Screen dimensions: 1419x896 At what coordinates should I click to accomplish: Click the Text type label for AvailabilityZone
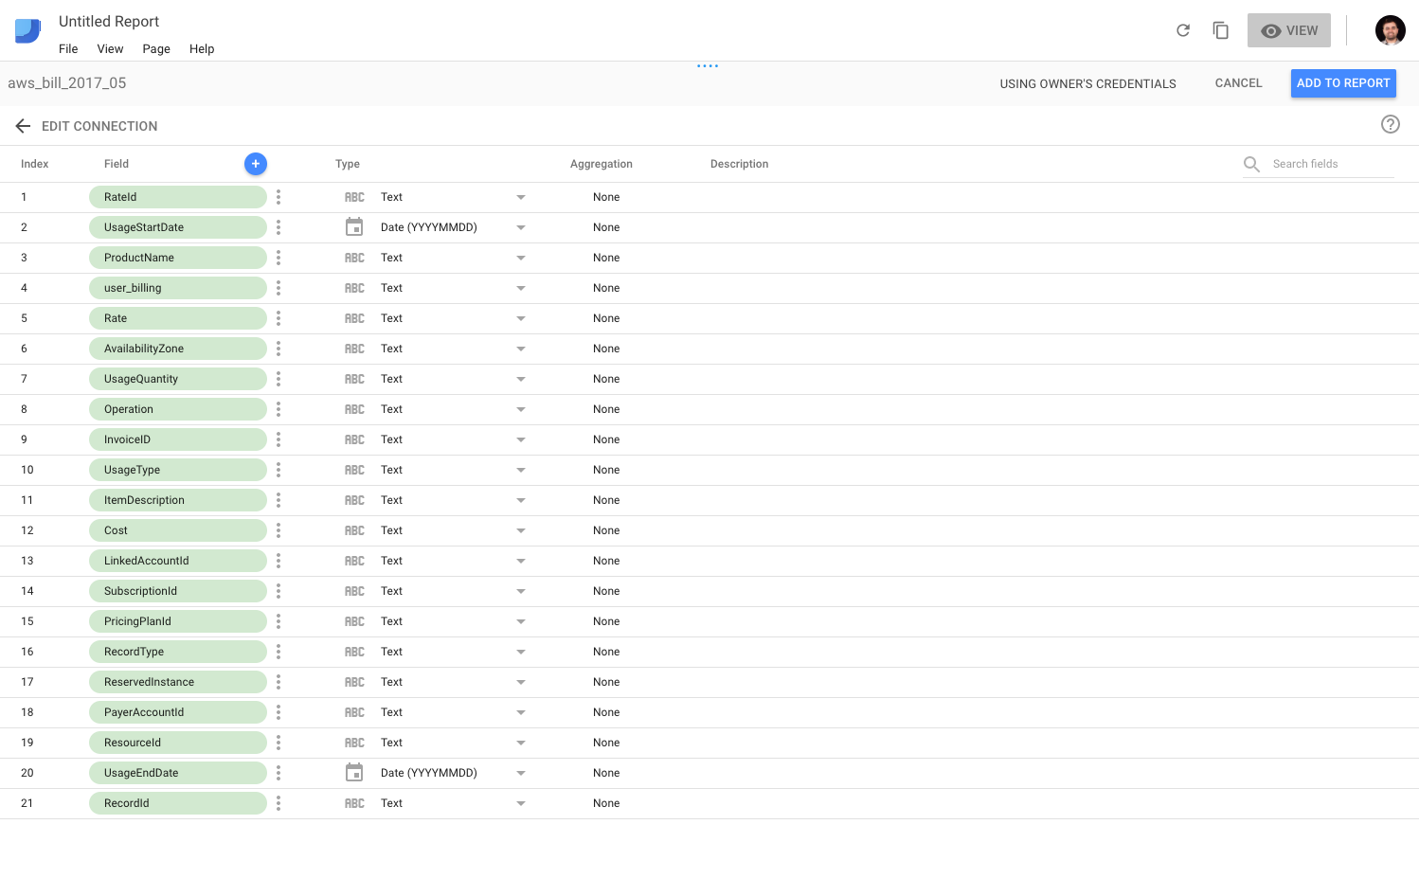click(392, 349)
